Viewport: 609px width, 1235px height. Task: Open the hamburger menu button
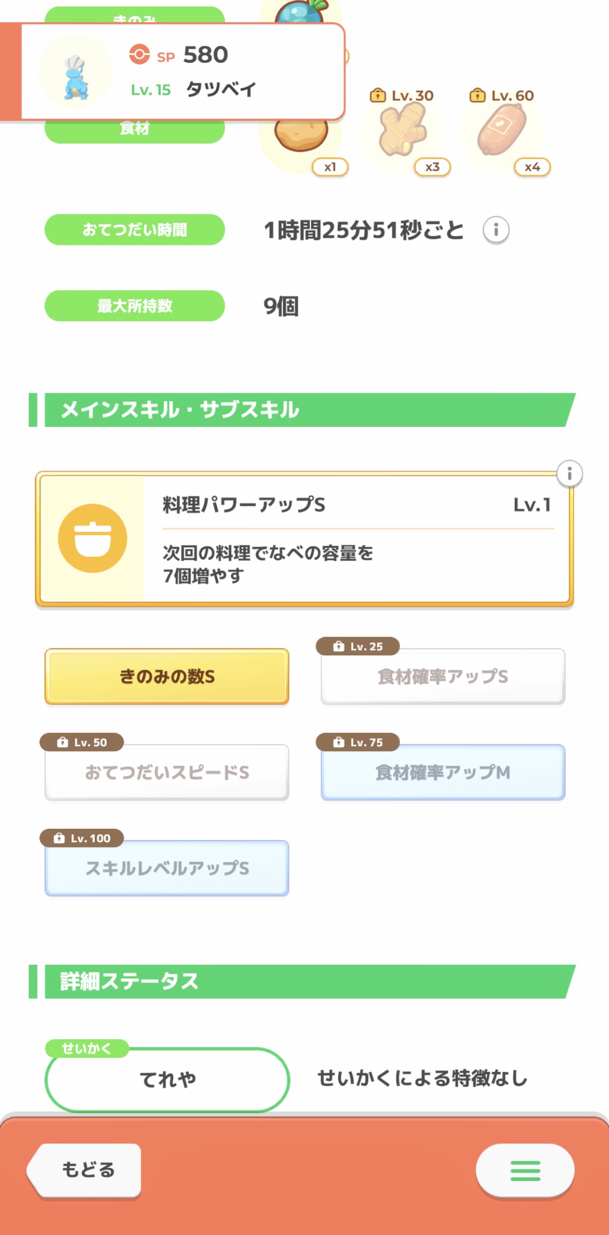[525, 1170]
